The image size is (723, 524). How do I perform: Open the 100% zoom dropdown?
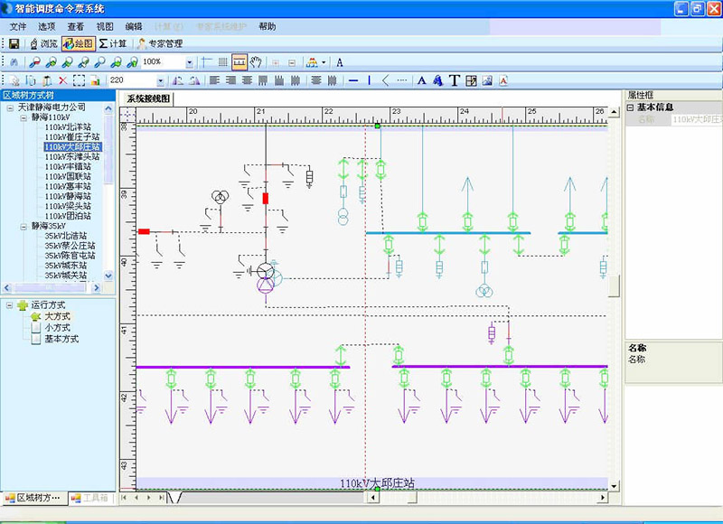(189, 63)
